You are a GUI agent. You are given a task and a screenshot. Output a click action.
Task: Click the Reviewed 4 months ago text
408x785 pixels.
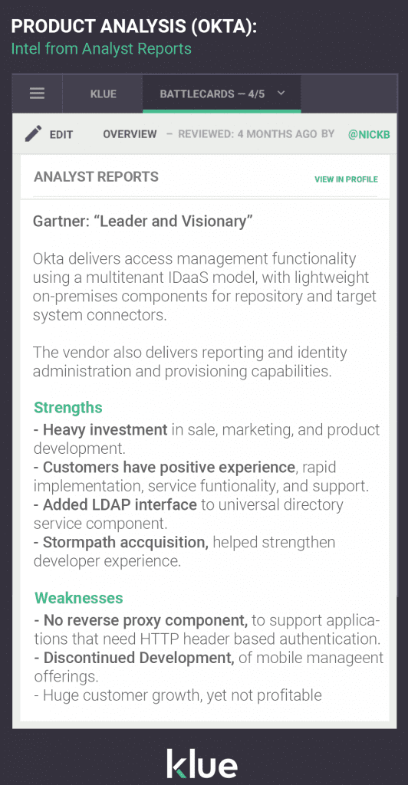[247, 134]
